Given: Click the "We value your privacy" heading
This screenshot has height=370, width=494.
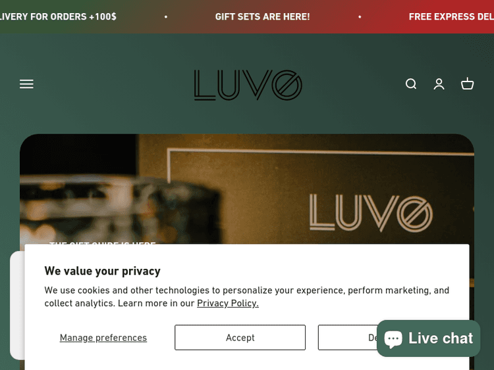Looking at the screenshot, I should coord(102,271).
